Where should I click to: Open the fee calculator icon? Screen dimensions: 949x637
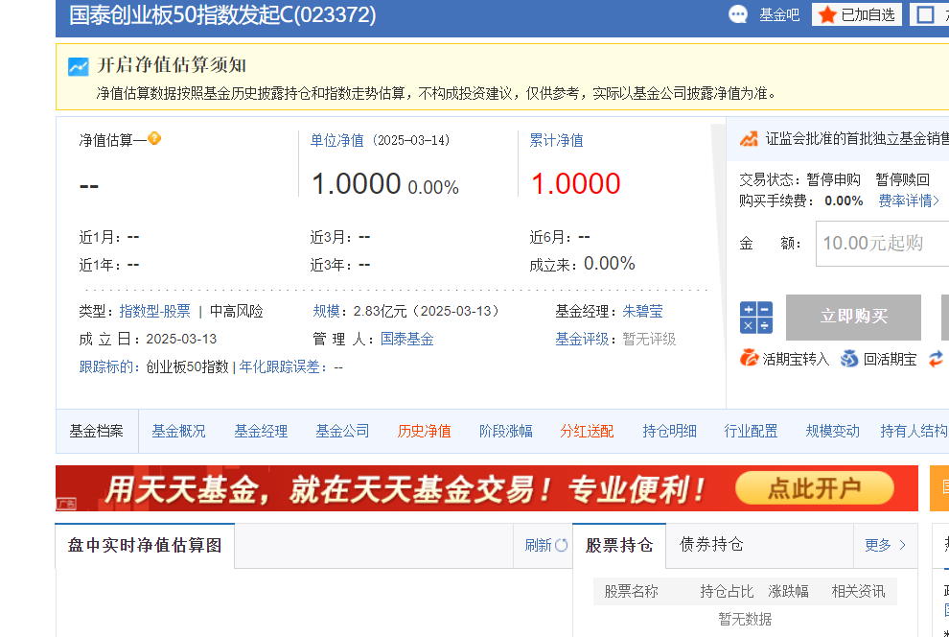coord(756,318)
